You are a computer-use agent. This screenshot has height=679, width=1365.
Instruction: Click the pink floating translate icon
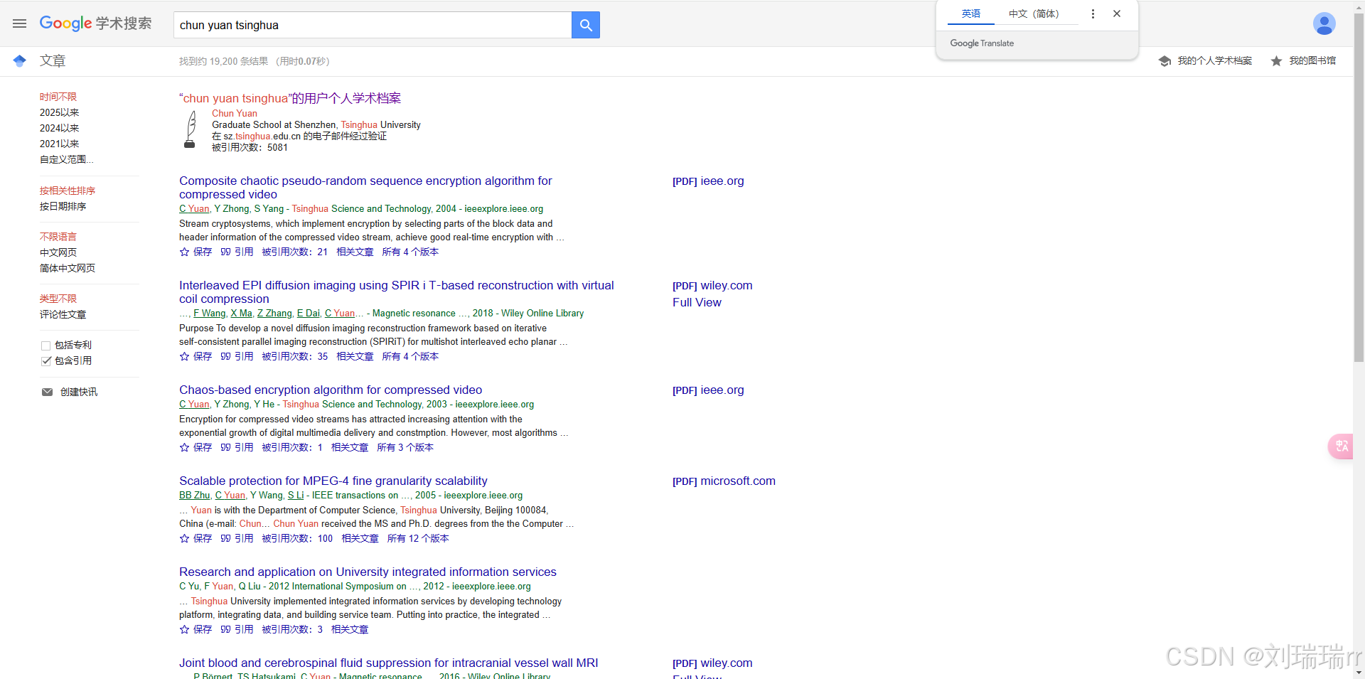click(x=1341, y=446)
